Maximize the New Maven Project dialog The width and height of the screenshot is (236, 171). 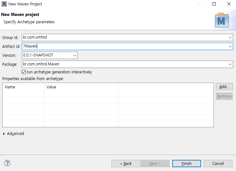click(214, 4)
